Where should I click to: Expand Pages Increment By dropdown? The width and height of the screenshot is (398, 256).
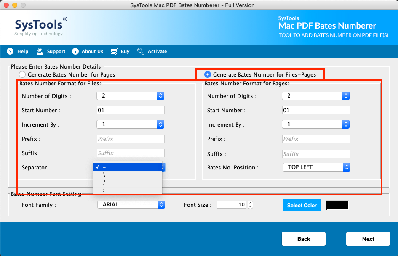pos(316,124)
